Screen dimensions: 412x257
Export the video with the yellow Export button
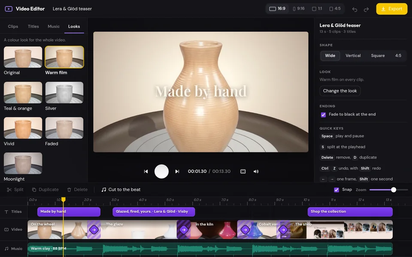point(391,9)
